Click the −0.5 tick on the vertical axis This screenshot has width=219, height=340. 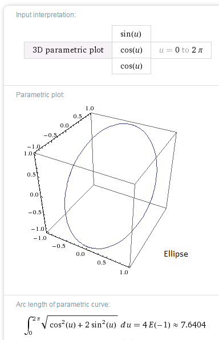coord(35,212)
